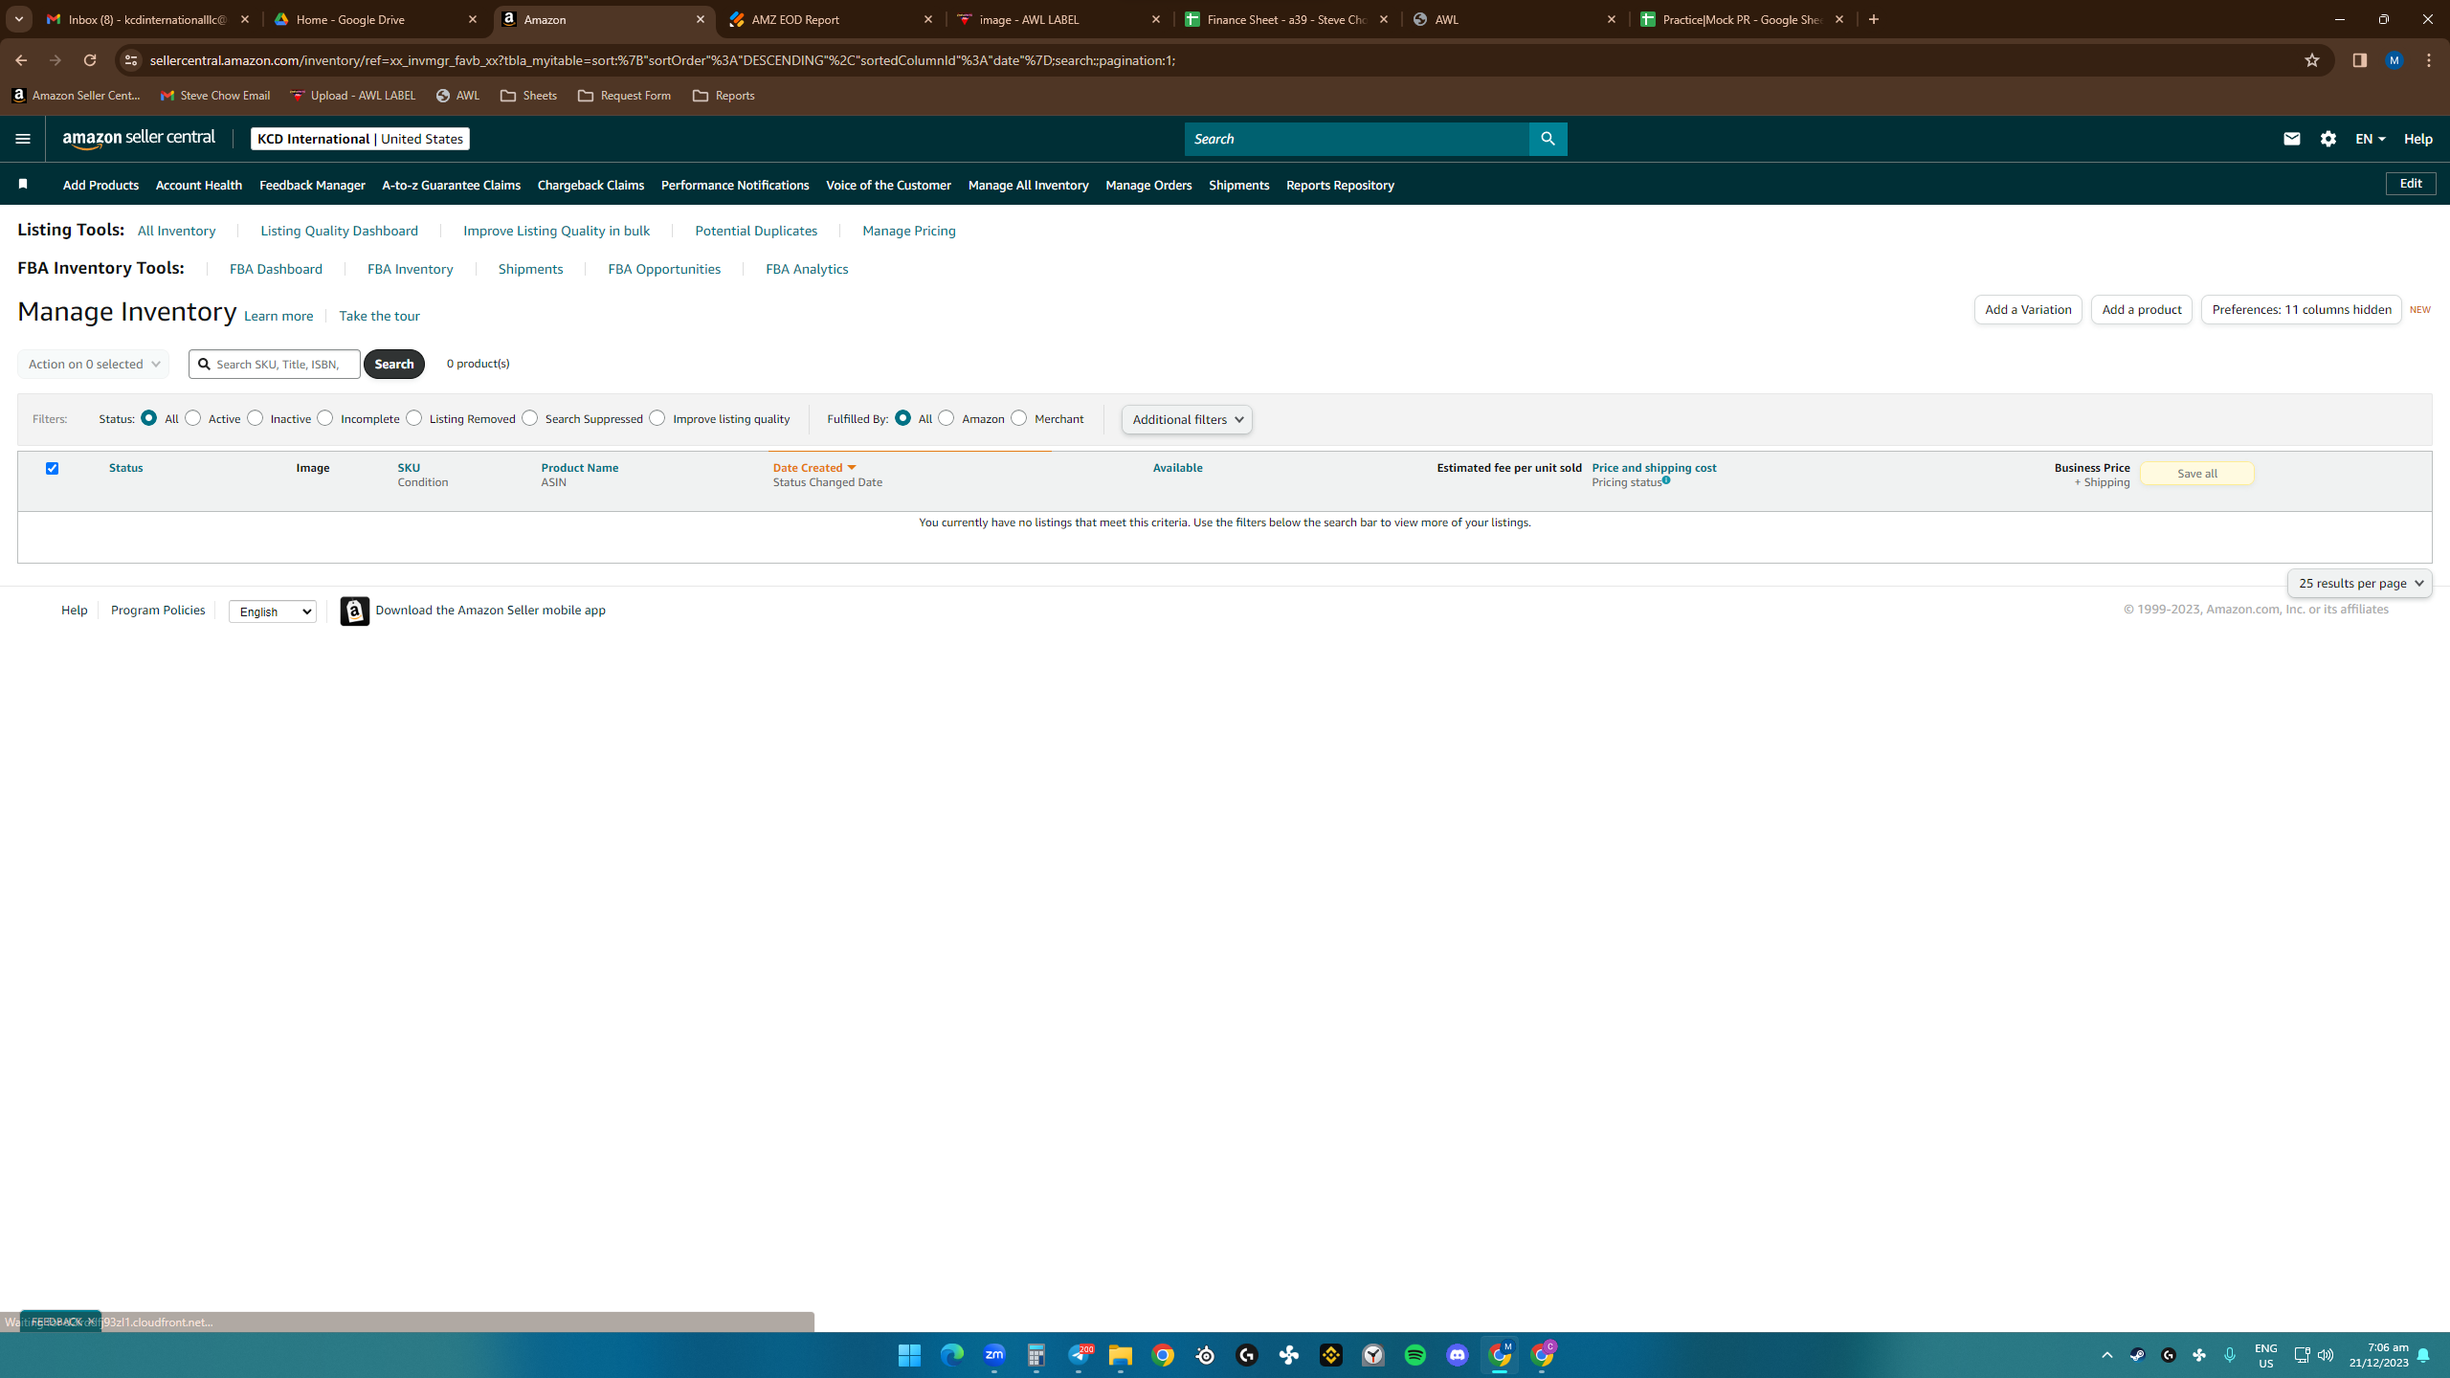Screen dimensions: 2450x1378
Task: Expand Additional filters dropdown
Action: [1187, 419]
